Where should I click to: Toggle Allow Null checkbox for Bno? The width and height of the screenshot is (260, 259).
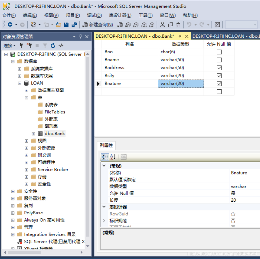(219, 52)
